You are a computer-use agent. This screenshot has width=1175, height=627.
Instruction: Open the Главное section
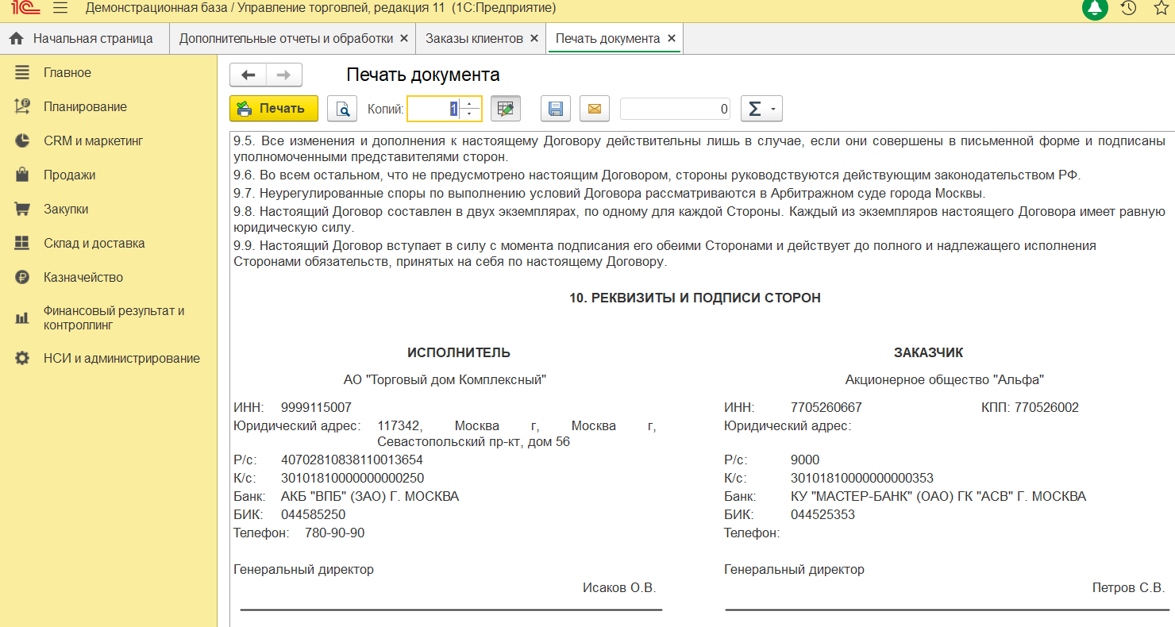coord(67,72)
